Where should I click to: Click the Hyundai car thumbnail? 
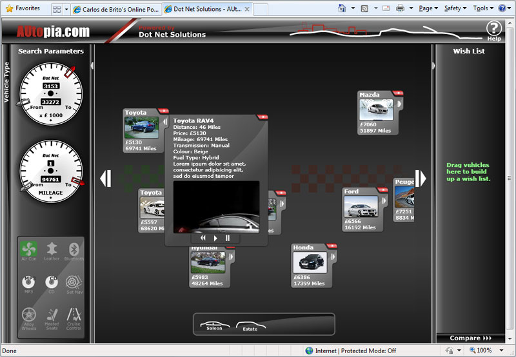(208, 262)
